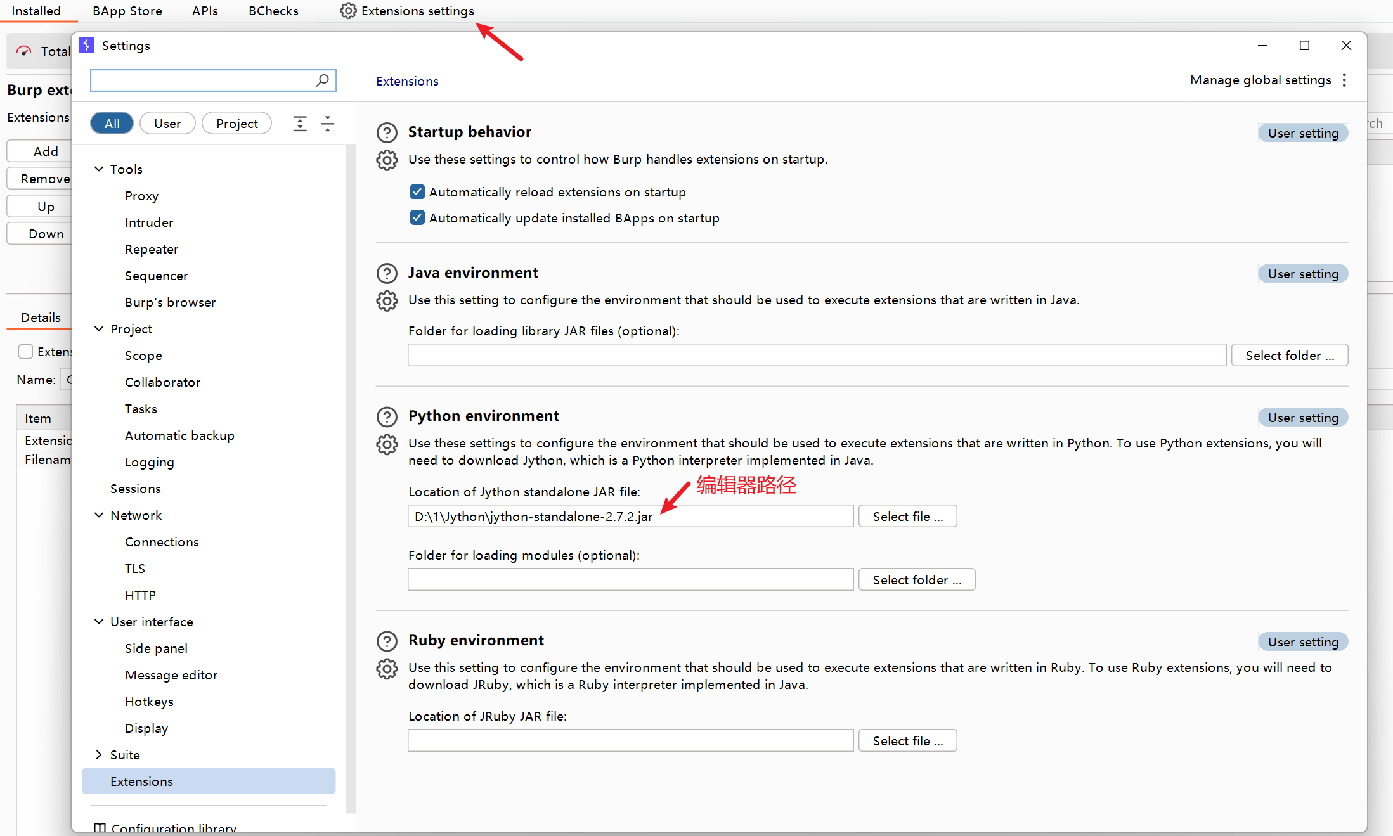Expand the Suite tree section
Screen dimensions: 1393x836
(x=99, y=755)
